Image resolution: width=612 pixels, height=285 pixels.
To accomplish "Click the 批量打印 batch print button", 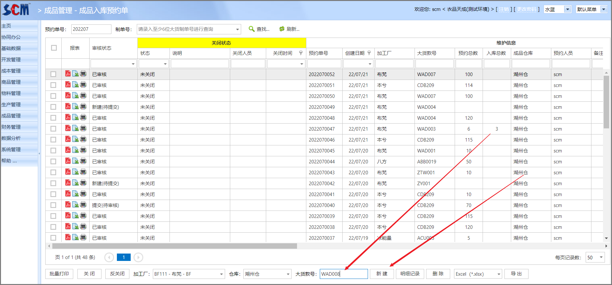I will 59,274.
